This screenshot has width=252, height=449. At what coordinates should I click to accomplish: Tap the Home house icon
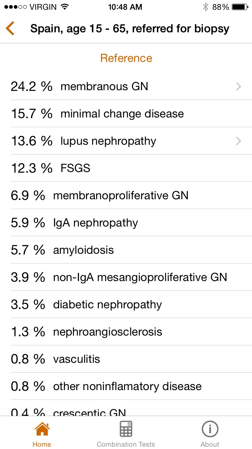(42, 429)
